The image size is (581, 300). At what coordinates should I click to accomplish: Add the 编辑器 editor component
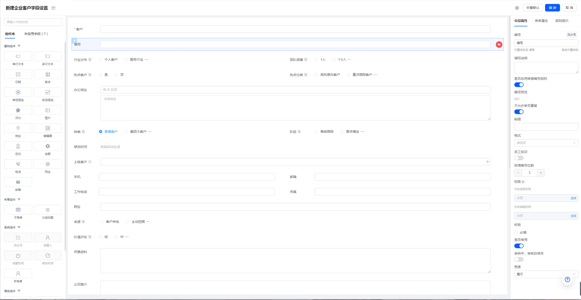(48, 128)
